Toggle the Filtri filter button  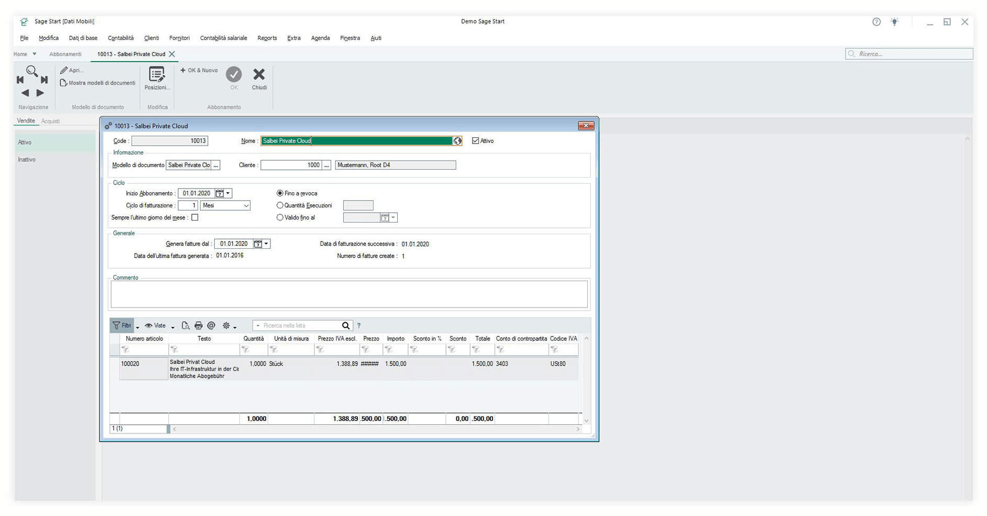click(x=122, y=326)
